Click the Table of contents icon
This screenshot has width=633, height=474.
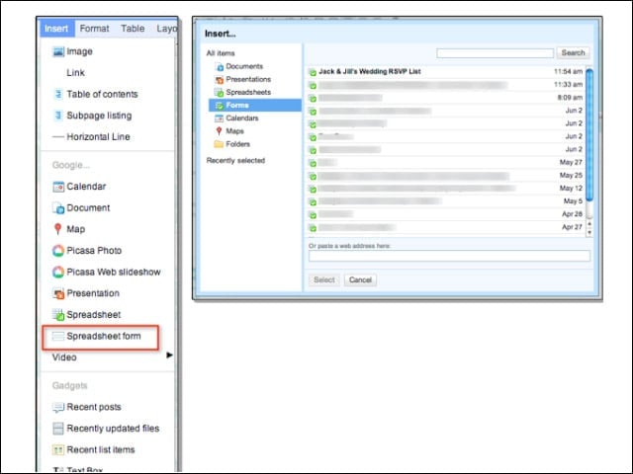coord(58,94)
